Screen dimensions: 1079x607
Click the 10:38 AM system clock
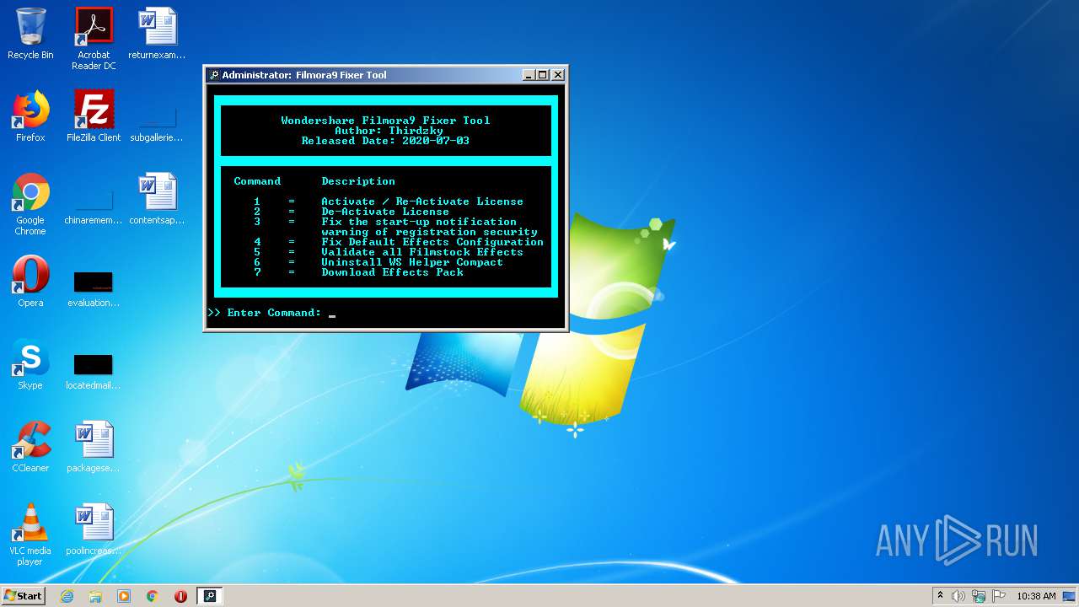click(x=1036, y=596)
